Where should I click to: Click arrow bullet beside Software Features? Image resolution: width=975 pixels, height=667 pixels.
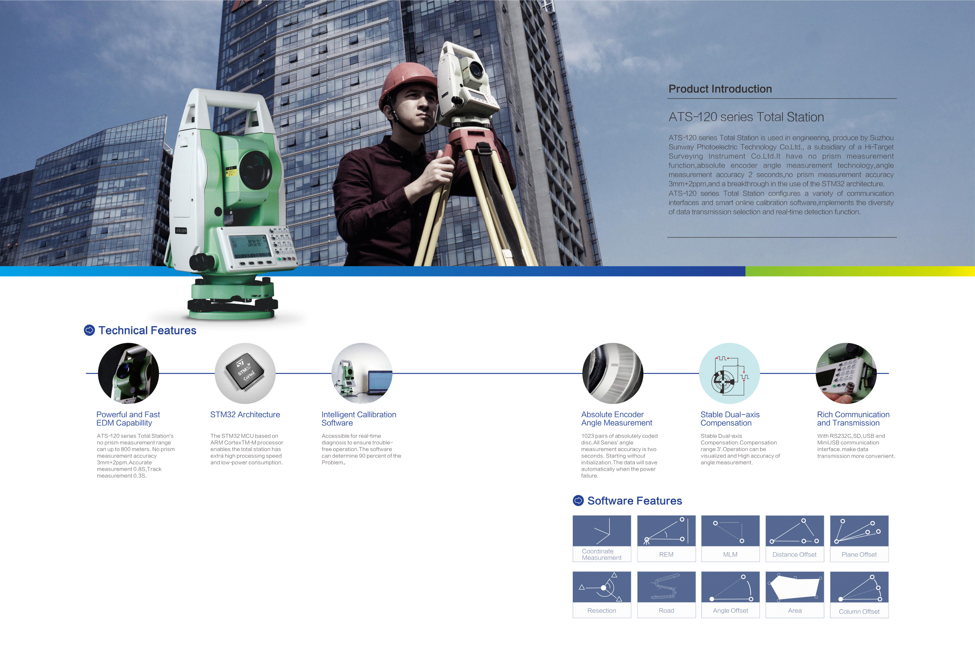pos(578,500)
